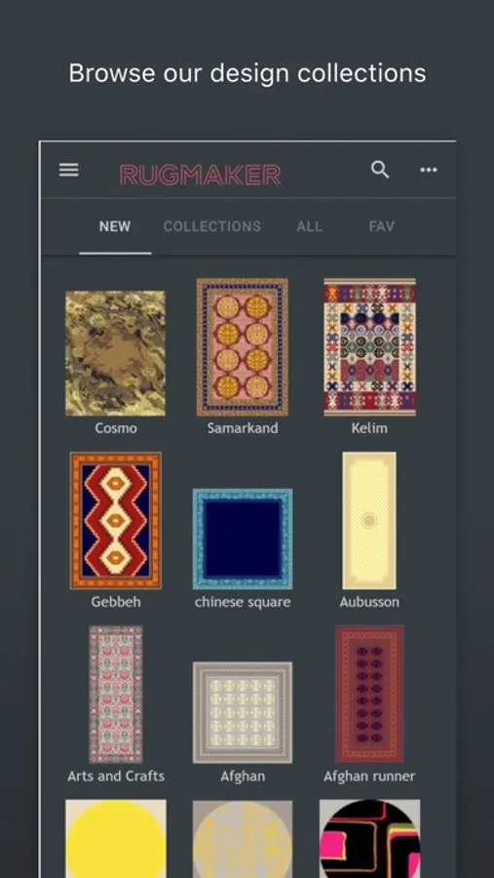
Task: Open the chinese square rug
Action: tap(243, 539)
